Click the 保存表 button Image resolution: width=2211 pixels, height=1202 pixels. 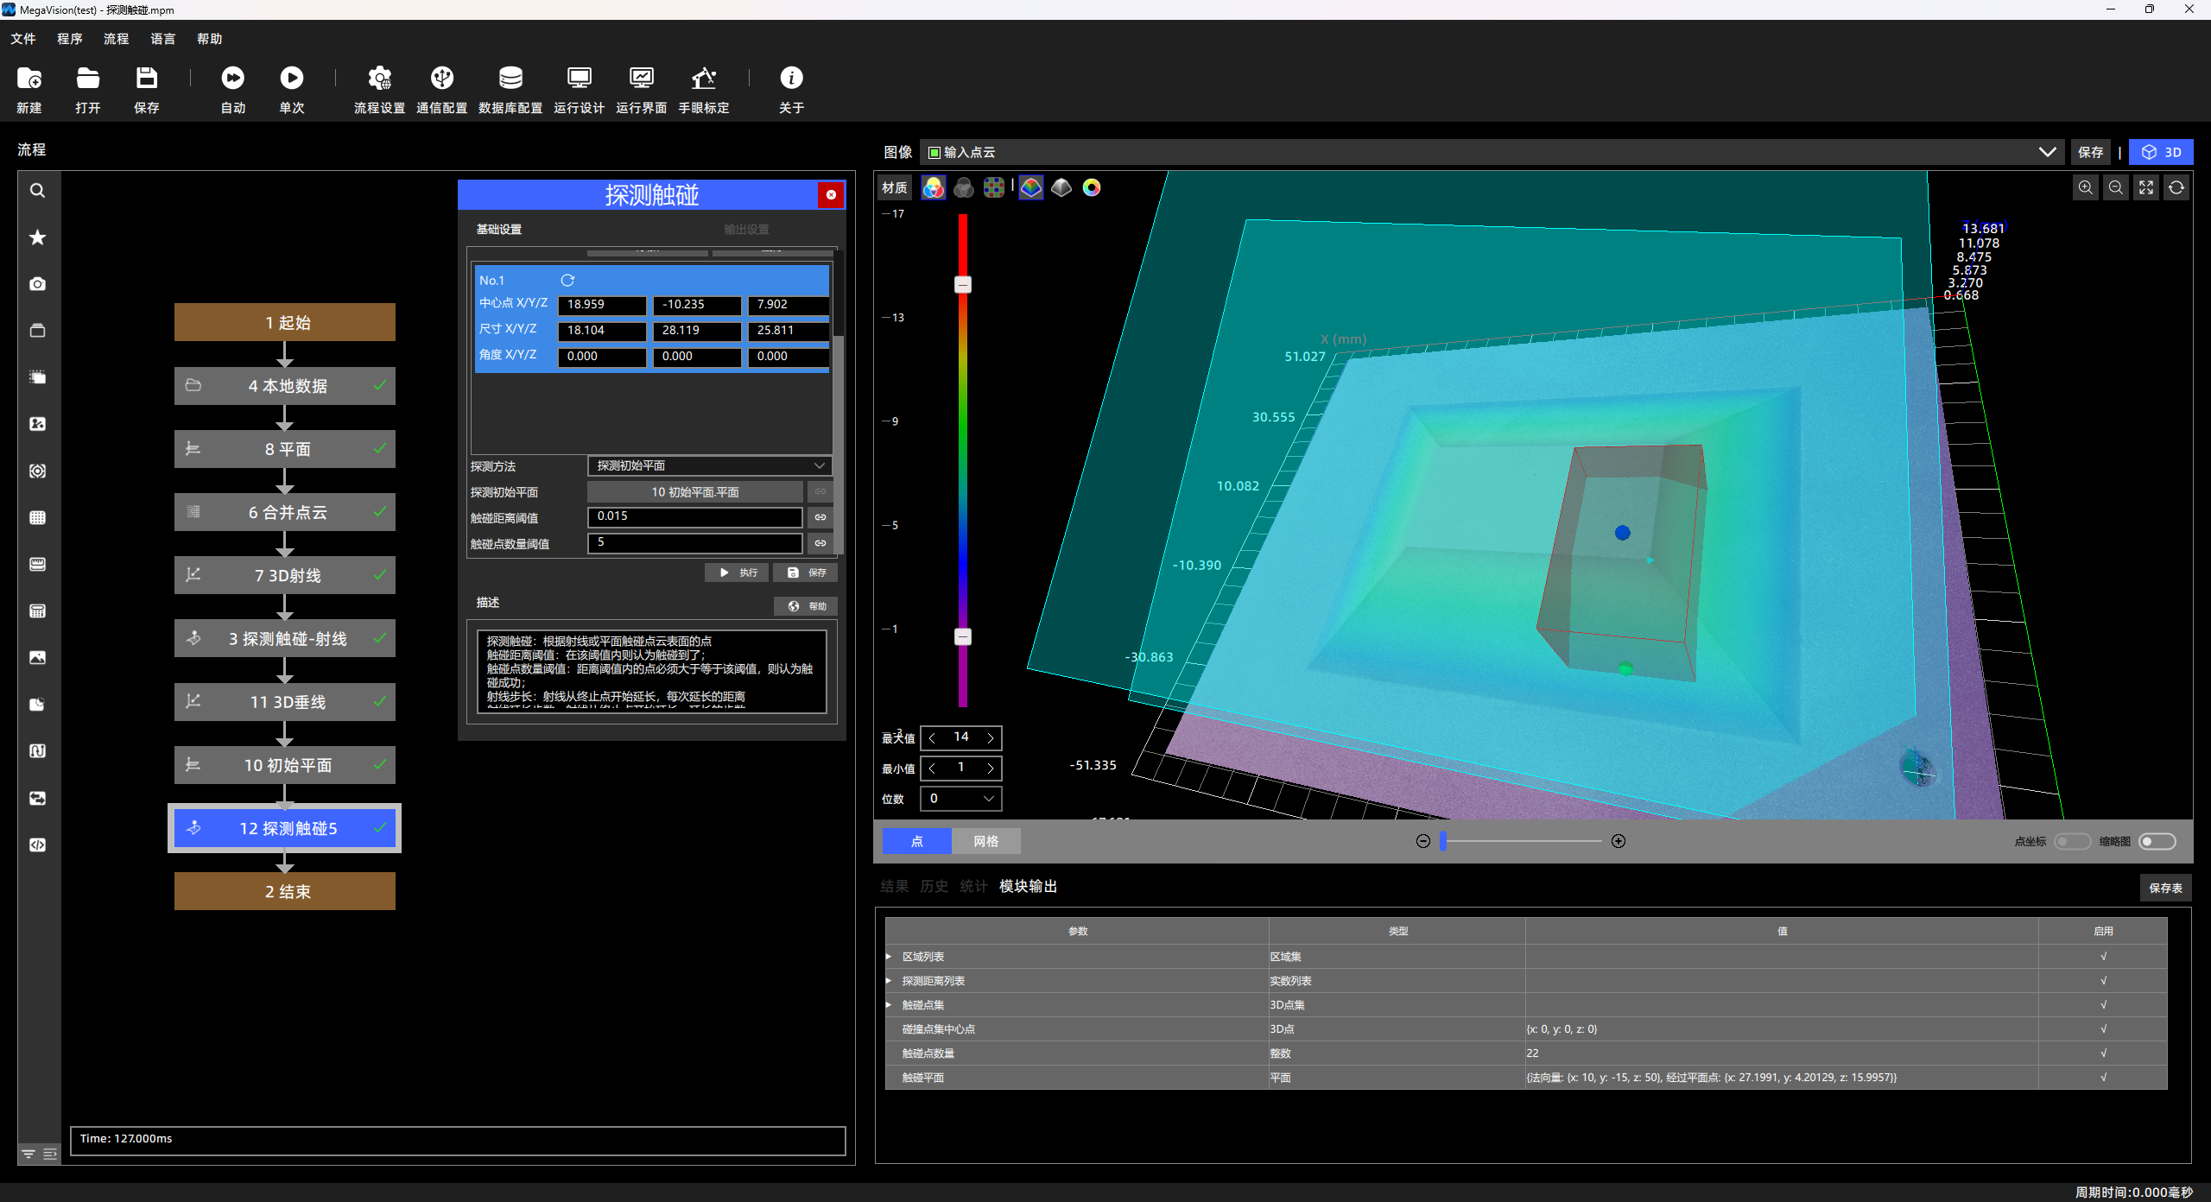[2165, 889]
